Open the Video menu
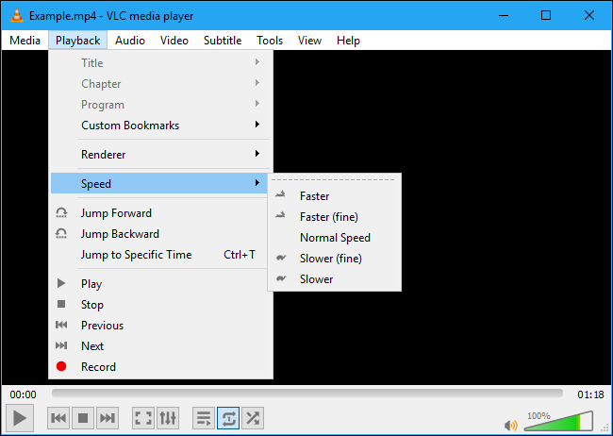613x436 pixels. [x=174, y=41]
